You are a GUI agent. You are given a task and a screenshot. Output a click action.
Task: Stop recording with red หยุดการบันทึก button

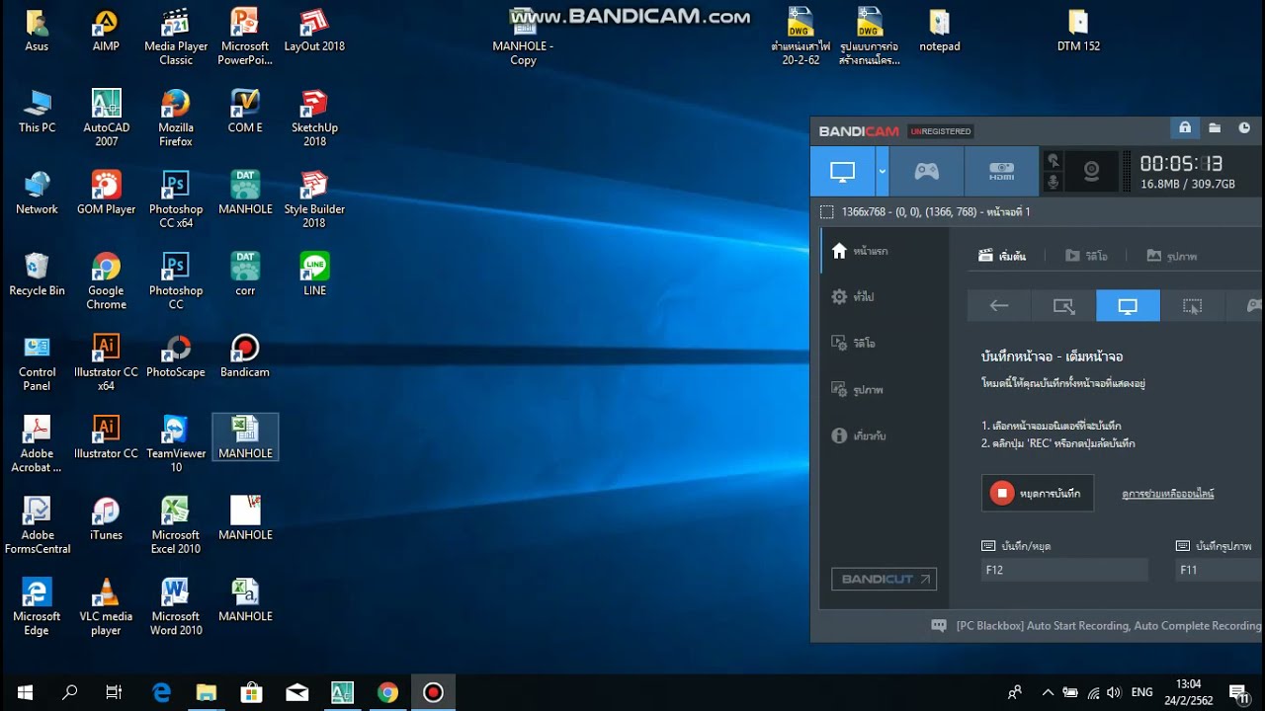pos(1038,493)
